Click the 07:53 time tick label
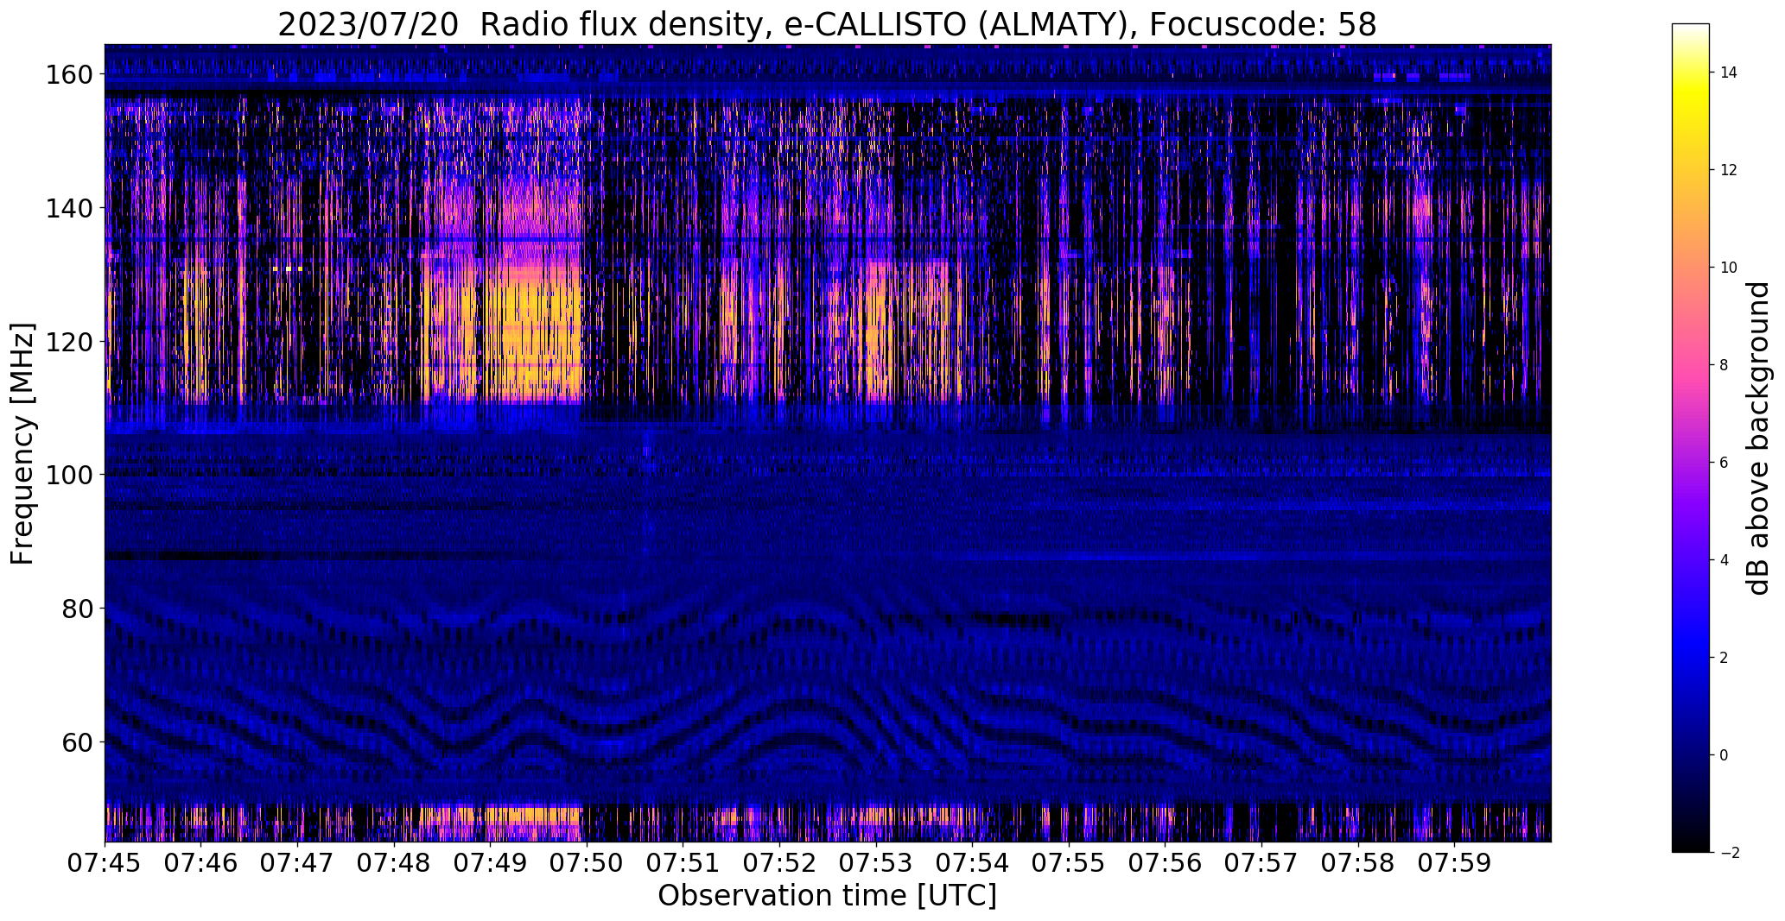Screen dimensions: 1785x921 click(x=876, y=861)
